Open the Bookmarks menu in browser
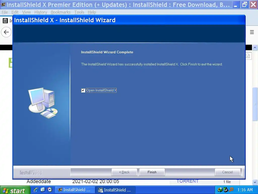 [60, 12]
